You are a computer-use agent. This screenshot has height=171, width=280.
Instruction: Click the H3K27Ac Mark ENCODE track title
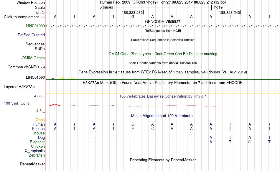(163, 83)
